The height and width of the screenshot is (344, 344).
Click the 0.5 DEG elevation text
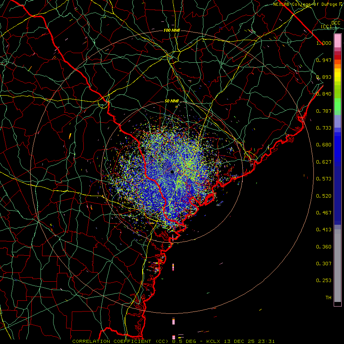click(184, 341)
